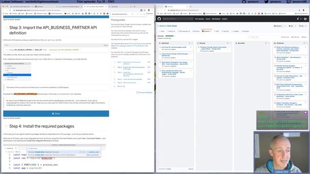
Task: Close find-in-page bar in left browser
Action: 144,14
